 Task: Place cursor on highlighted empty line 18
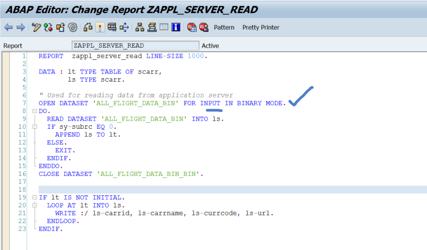coord(233,190)
